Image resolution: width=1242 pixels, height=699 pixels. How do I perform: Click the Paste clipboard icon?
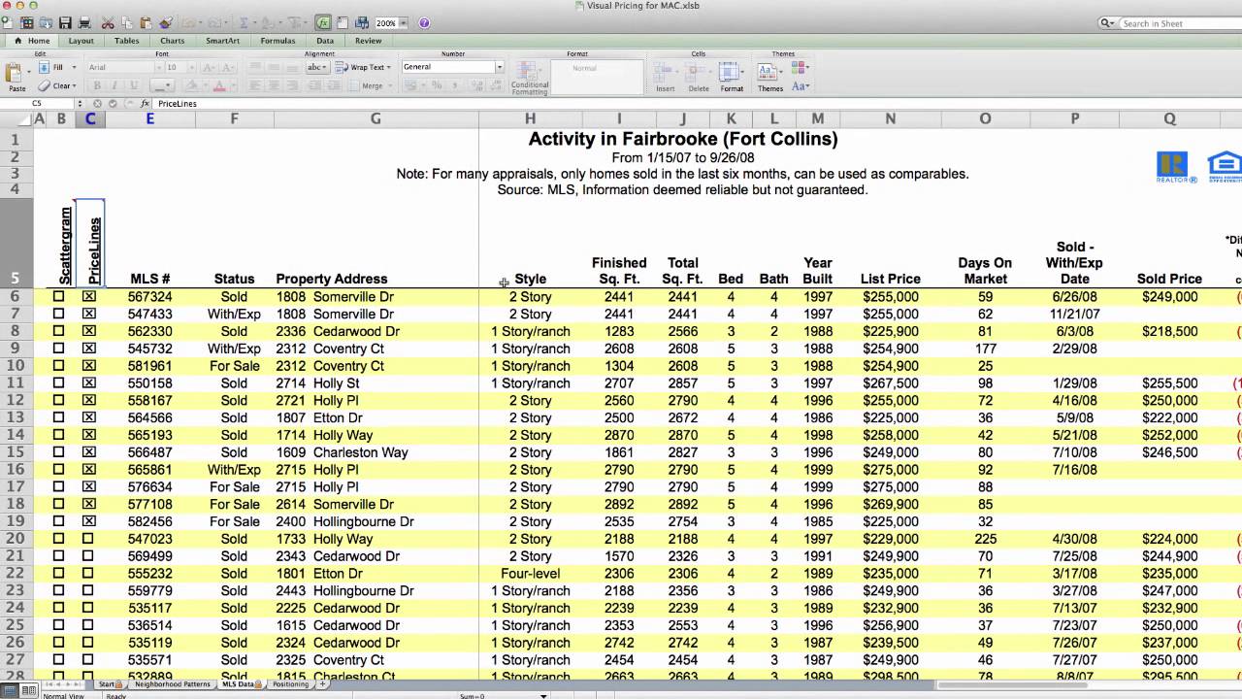[x=16, y=76]
